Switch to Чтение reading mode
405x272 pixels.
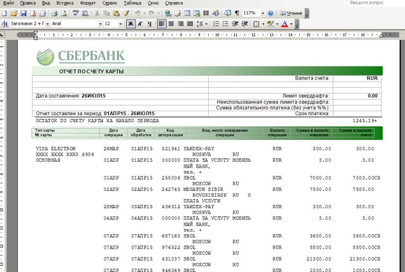click(291, 13)
